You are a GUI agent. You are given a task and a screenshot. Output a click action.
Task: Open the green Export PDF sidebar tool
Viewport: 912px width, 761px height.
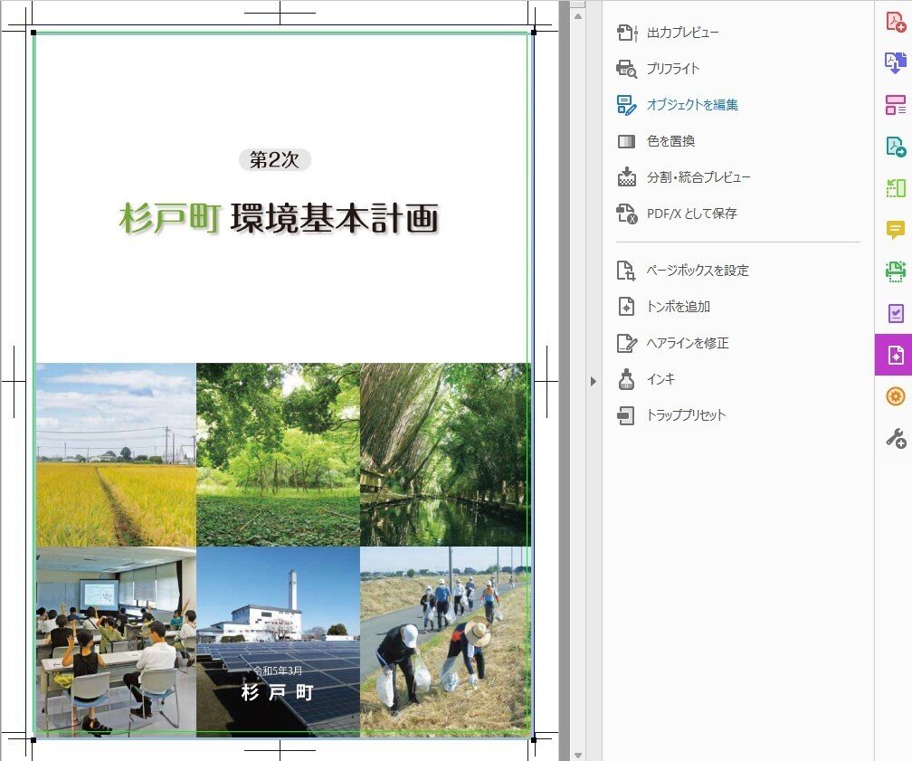coord(896,147)
